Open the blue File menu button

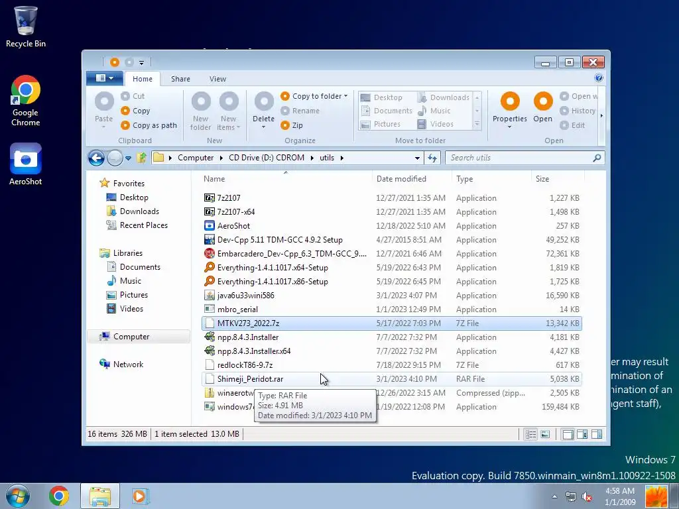click(104, 78)
